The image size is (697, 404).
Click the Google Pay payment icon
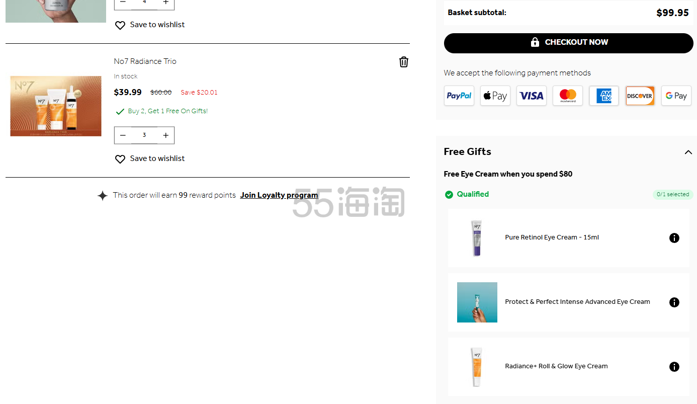click(676, 96)
